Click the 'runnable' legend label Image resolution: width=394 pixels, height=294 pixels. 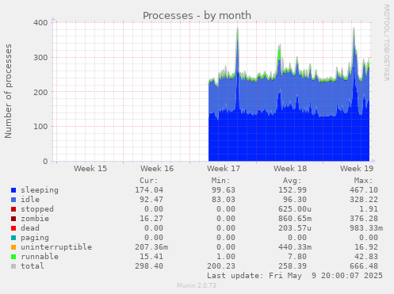pos(40,257)
